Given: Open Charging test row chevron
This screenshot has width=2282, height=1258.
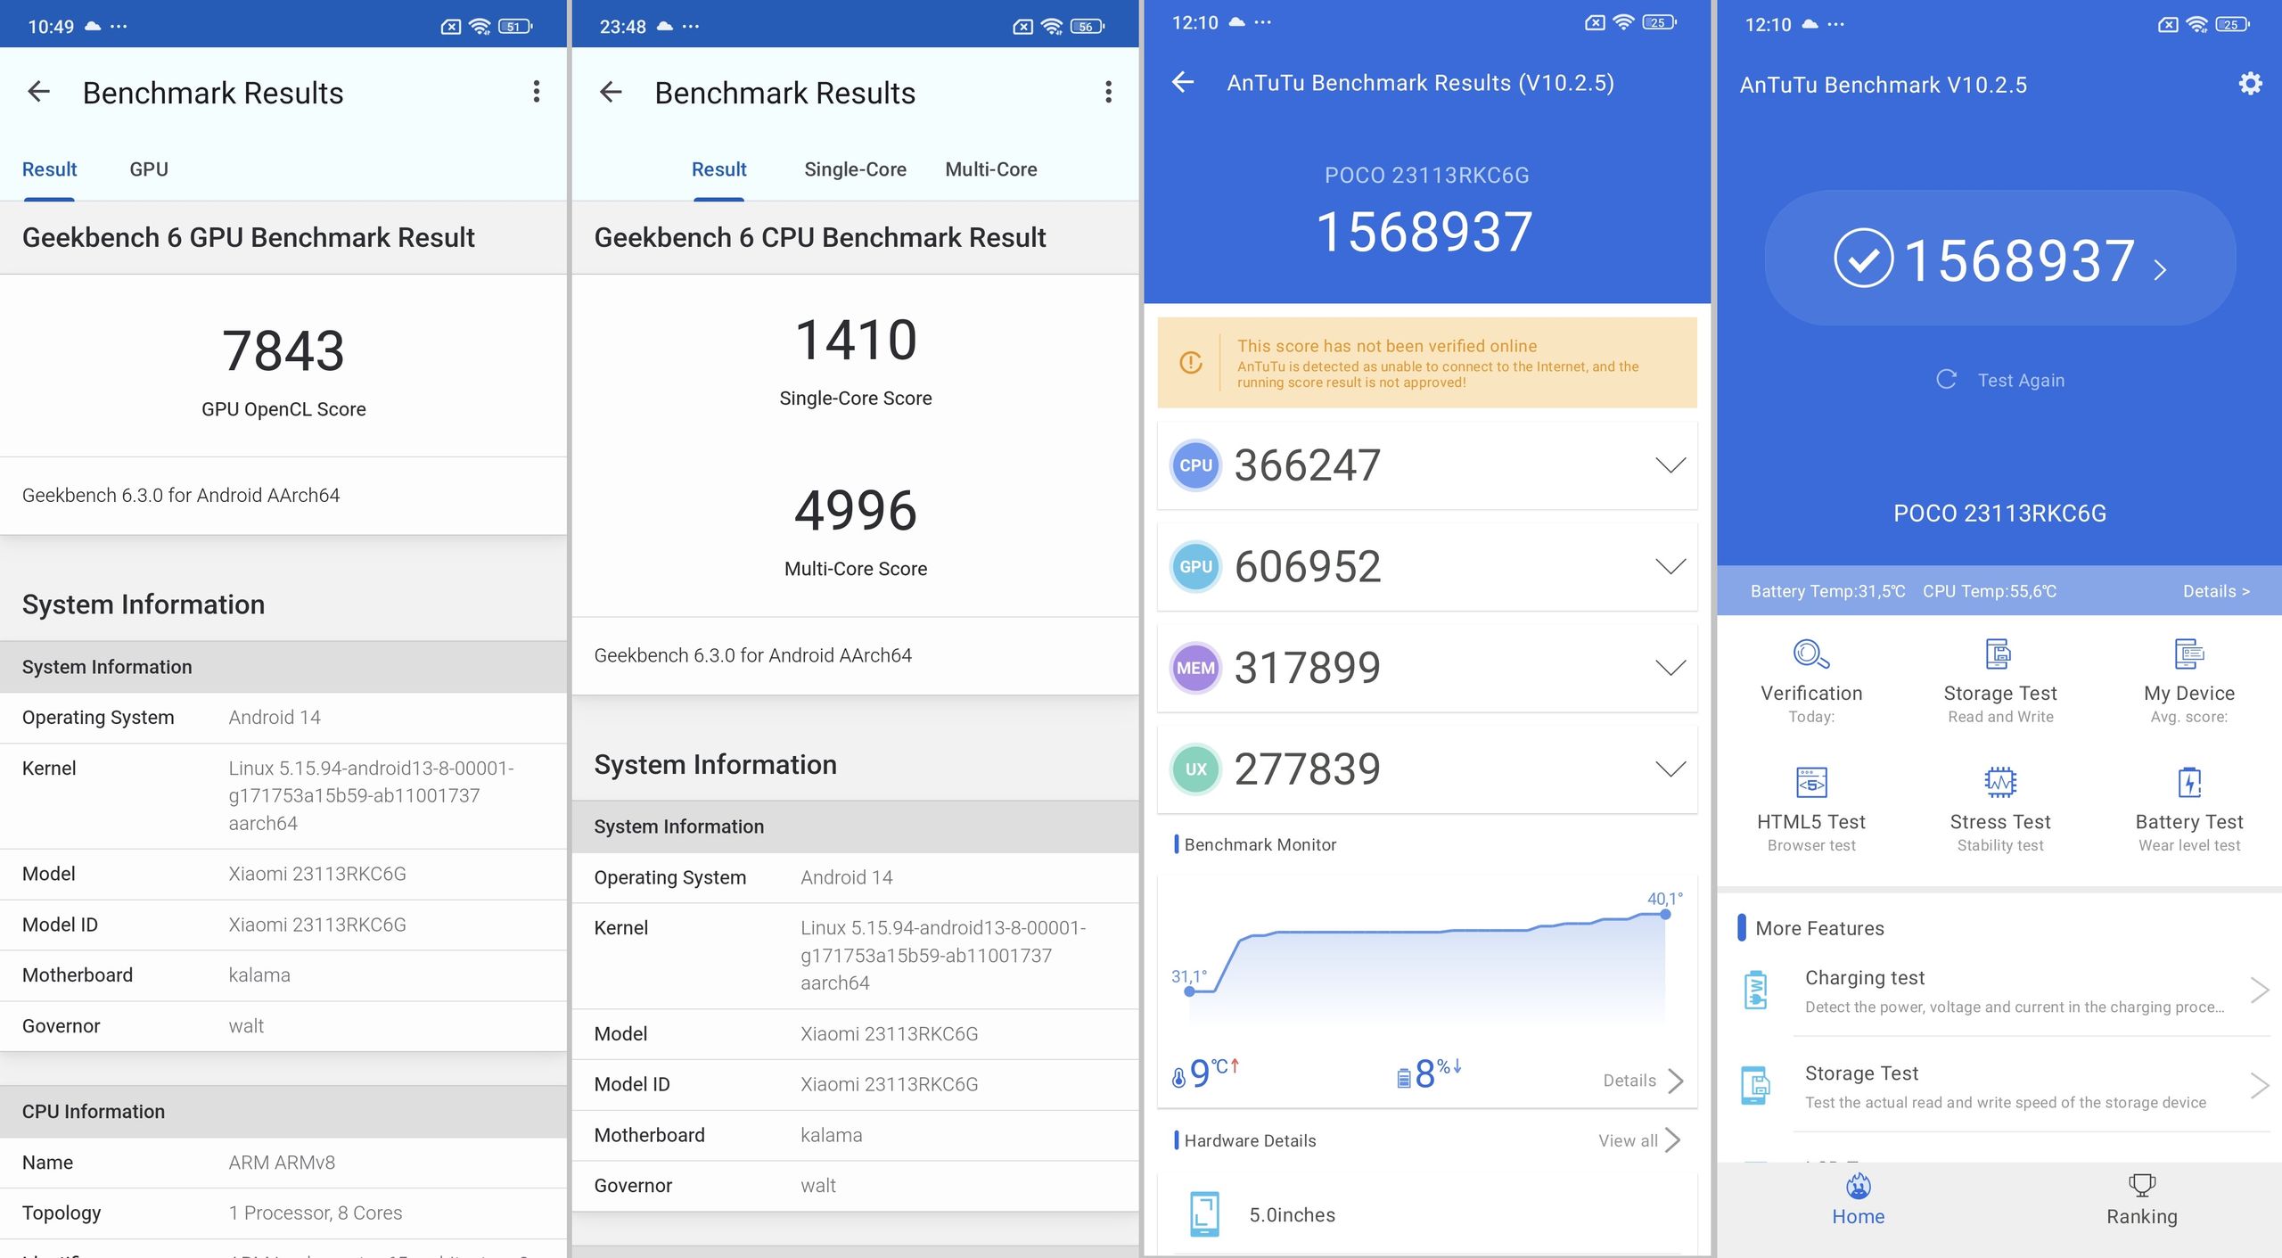Looking at the screenshot, I should coord(2258,990).
